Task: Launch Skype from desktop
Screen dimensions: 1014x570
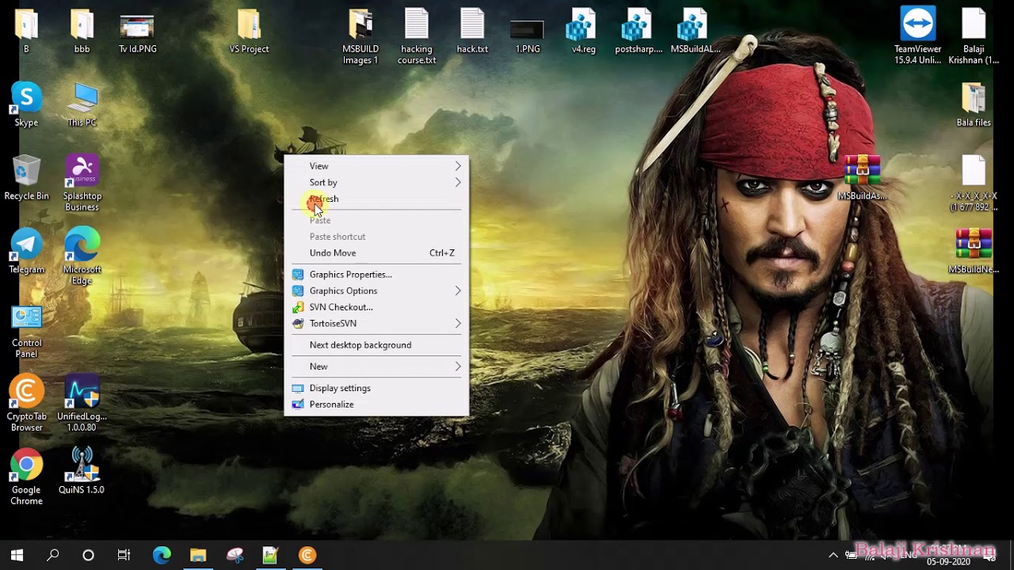Action: tap(26, 99)
